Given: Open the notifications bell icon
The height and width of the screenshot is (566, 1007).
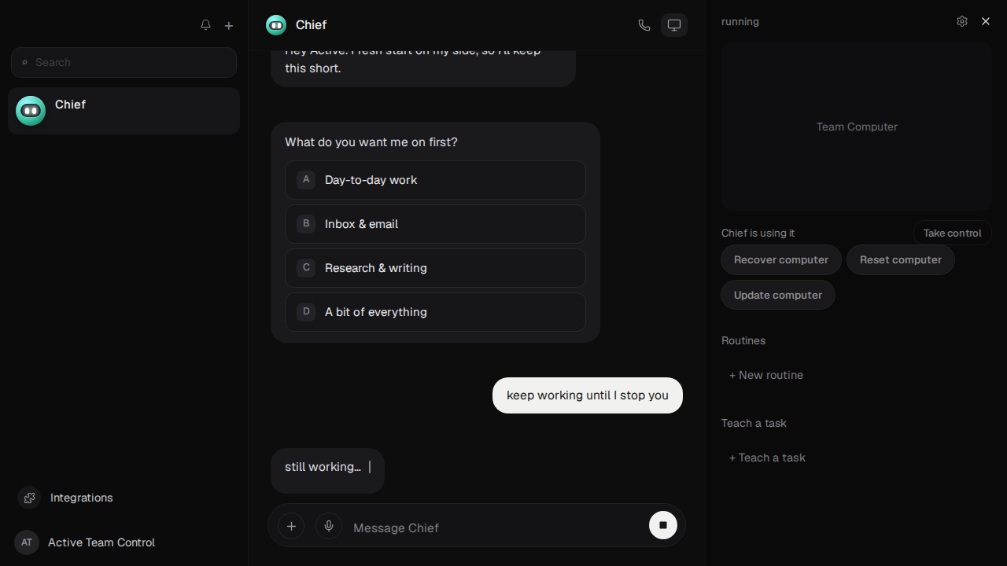Looking at the screenshot, I should (x=205, y=25).
